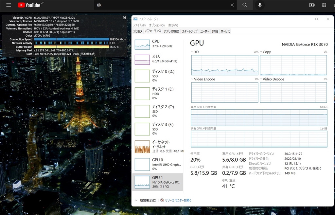Switch to the プロセス tab
The image size is (335, 215).
coord(138,31)
